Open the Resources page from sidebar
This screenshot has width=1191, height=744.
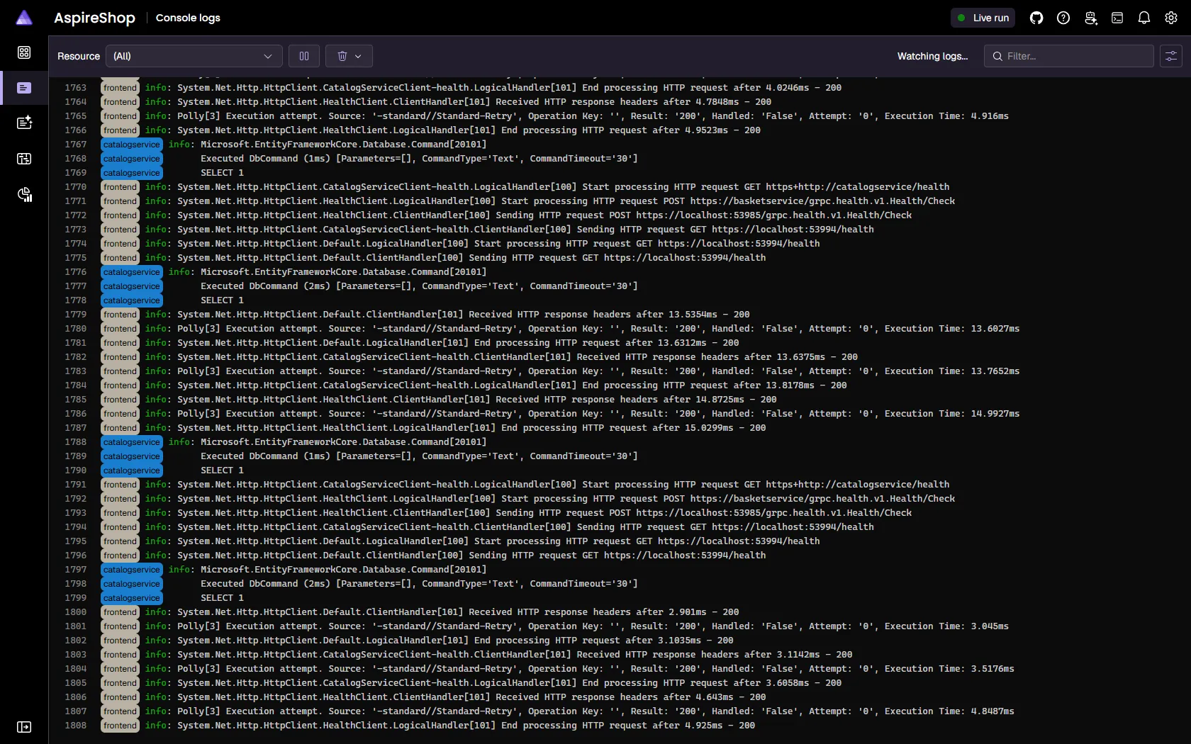pyautogui.click(x=24, y=52)
